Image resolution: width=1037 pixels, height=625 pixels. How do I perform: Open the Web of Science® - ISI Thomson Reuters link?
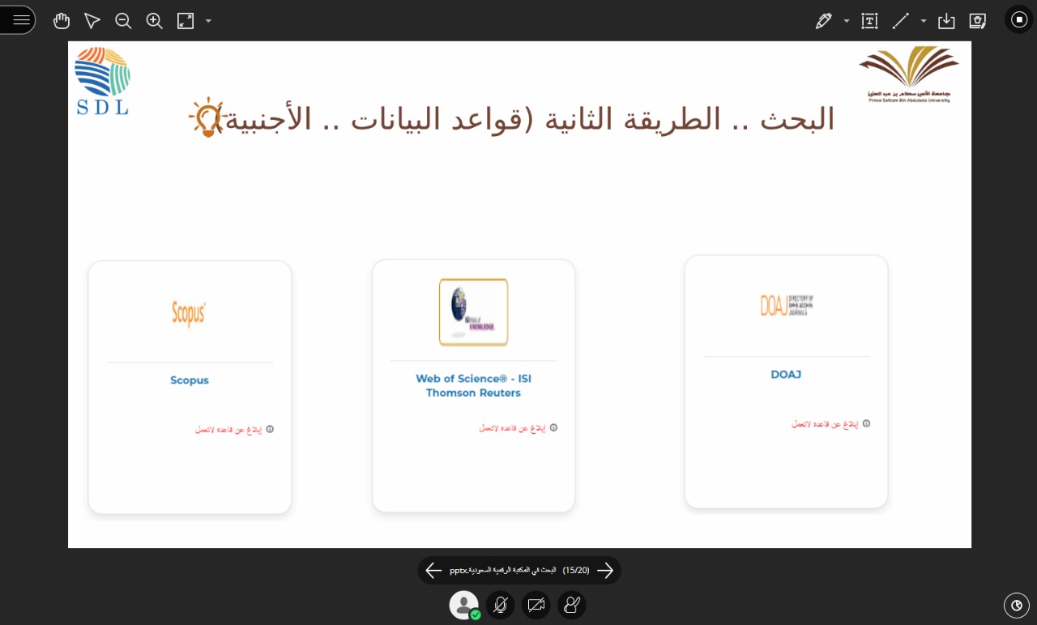coord(474,386)
